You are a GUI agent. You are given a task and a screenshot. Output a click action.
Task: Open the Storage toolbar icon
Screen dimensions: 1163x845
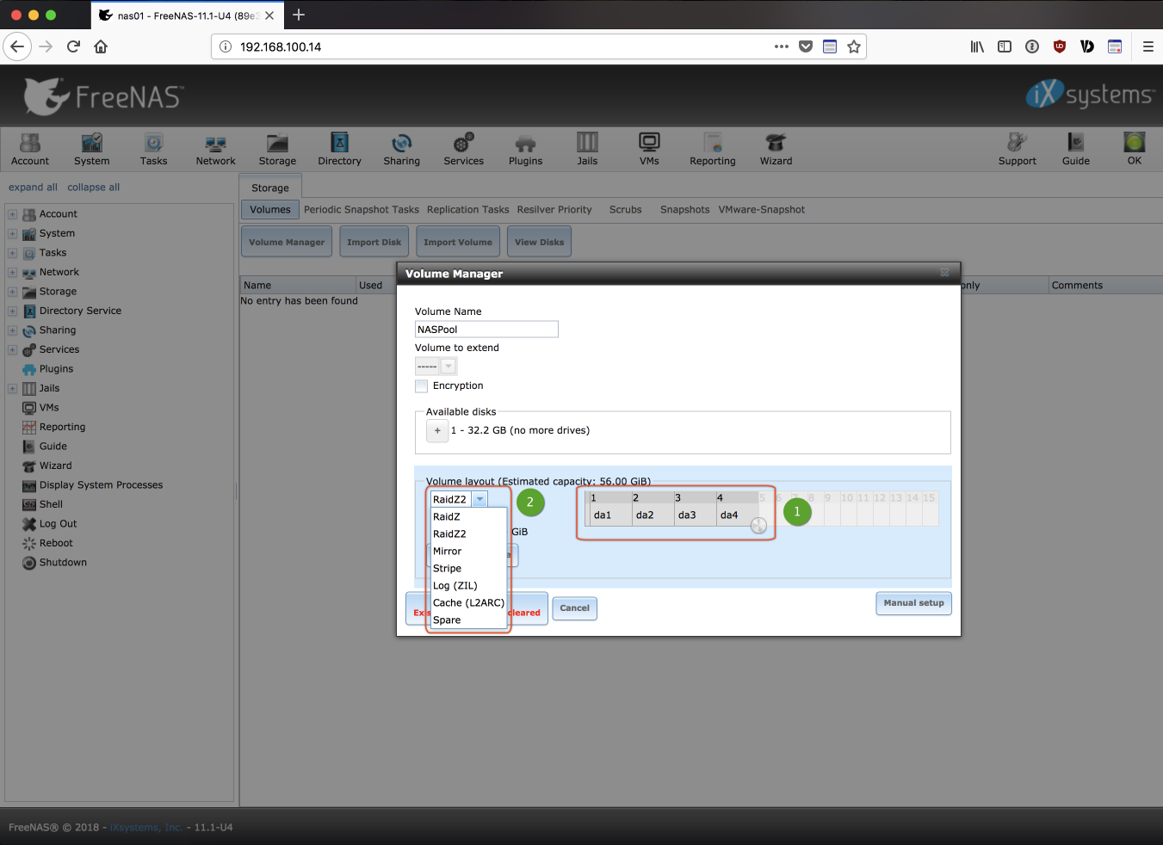pos(277,149)
